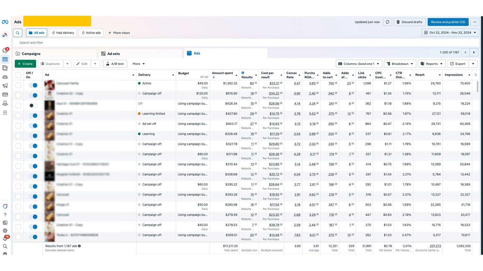Turn on the ad with Off delivery
Screen dimensions: 483x271
tap(33, 105)
